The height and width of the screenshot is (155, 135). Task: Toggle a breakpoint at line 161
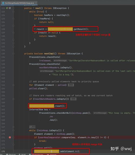(x=10, y=106)
